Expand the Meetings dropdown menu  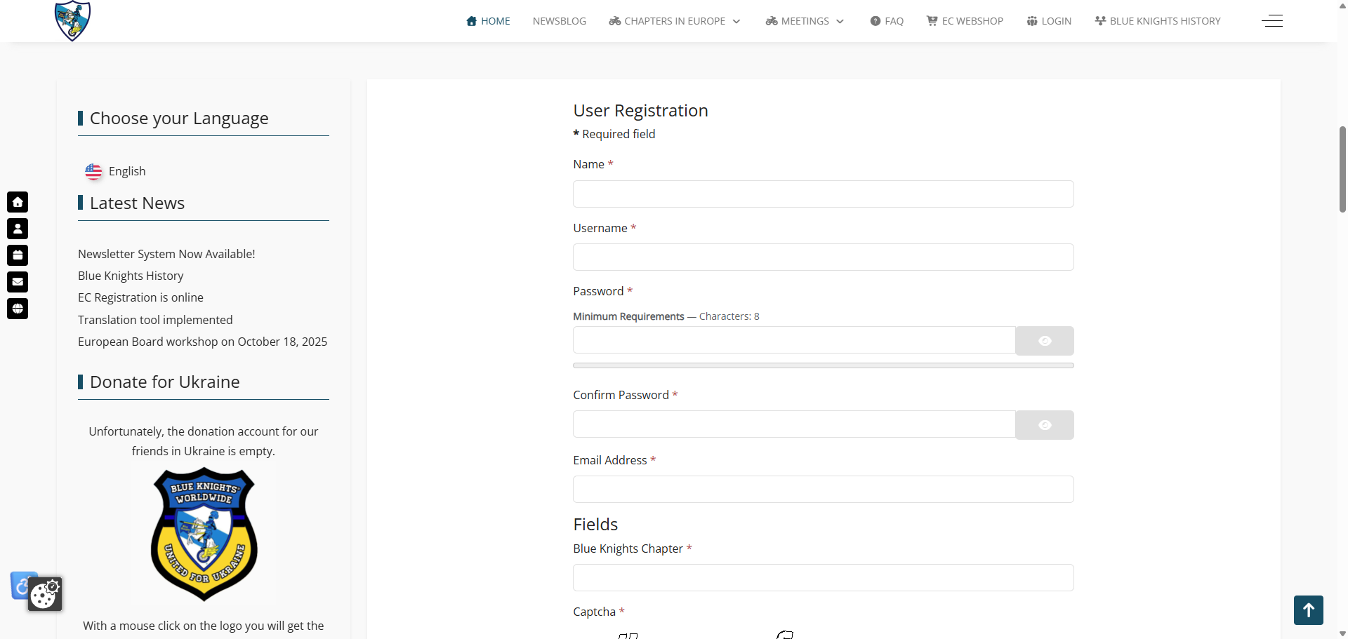coord(805,21)
